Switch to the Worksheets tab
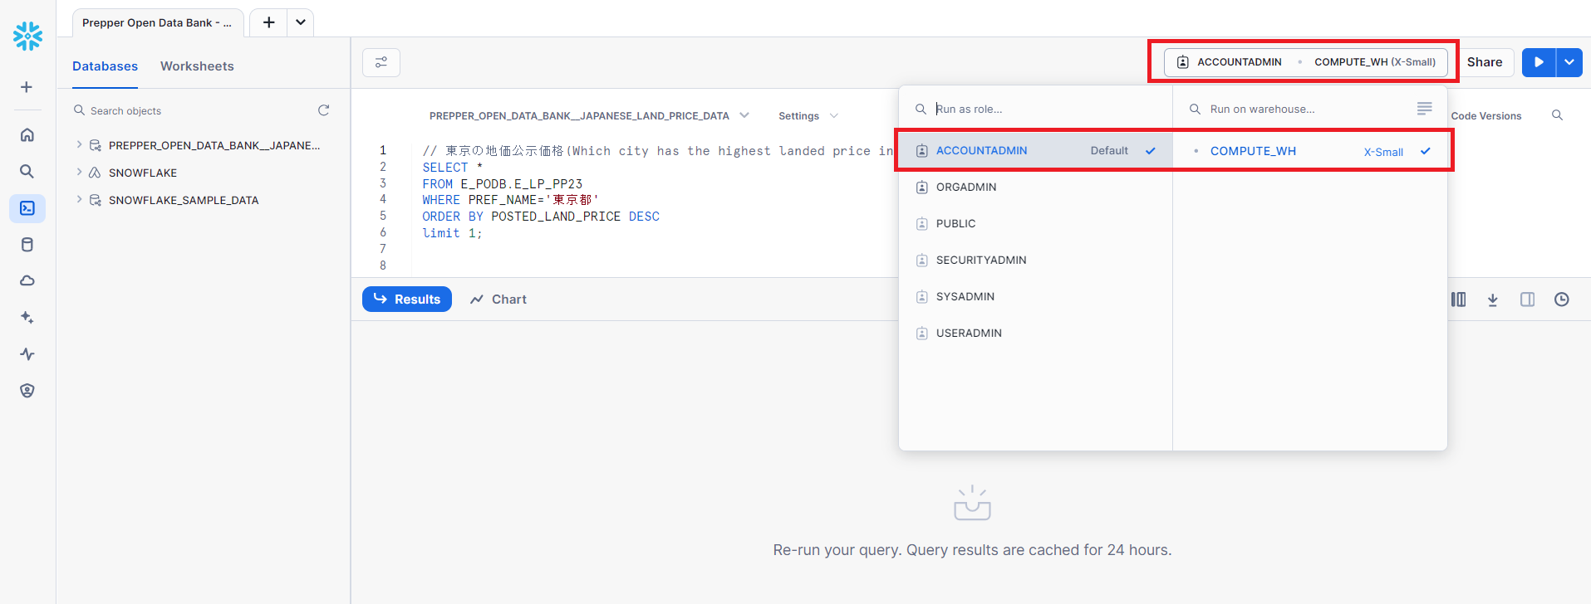Image resolution: width=1591 pixels, height=604 pixels. pos(197,66)
